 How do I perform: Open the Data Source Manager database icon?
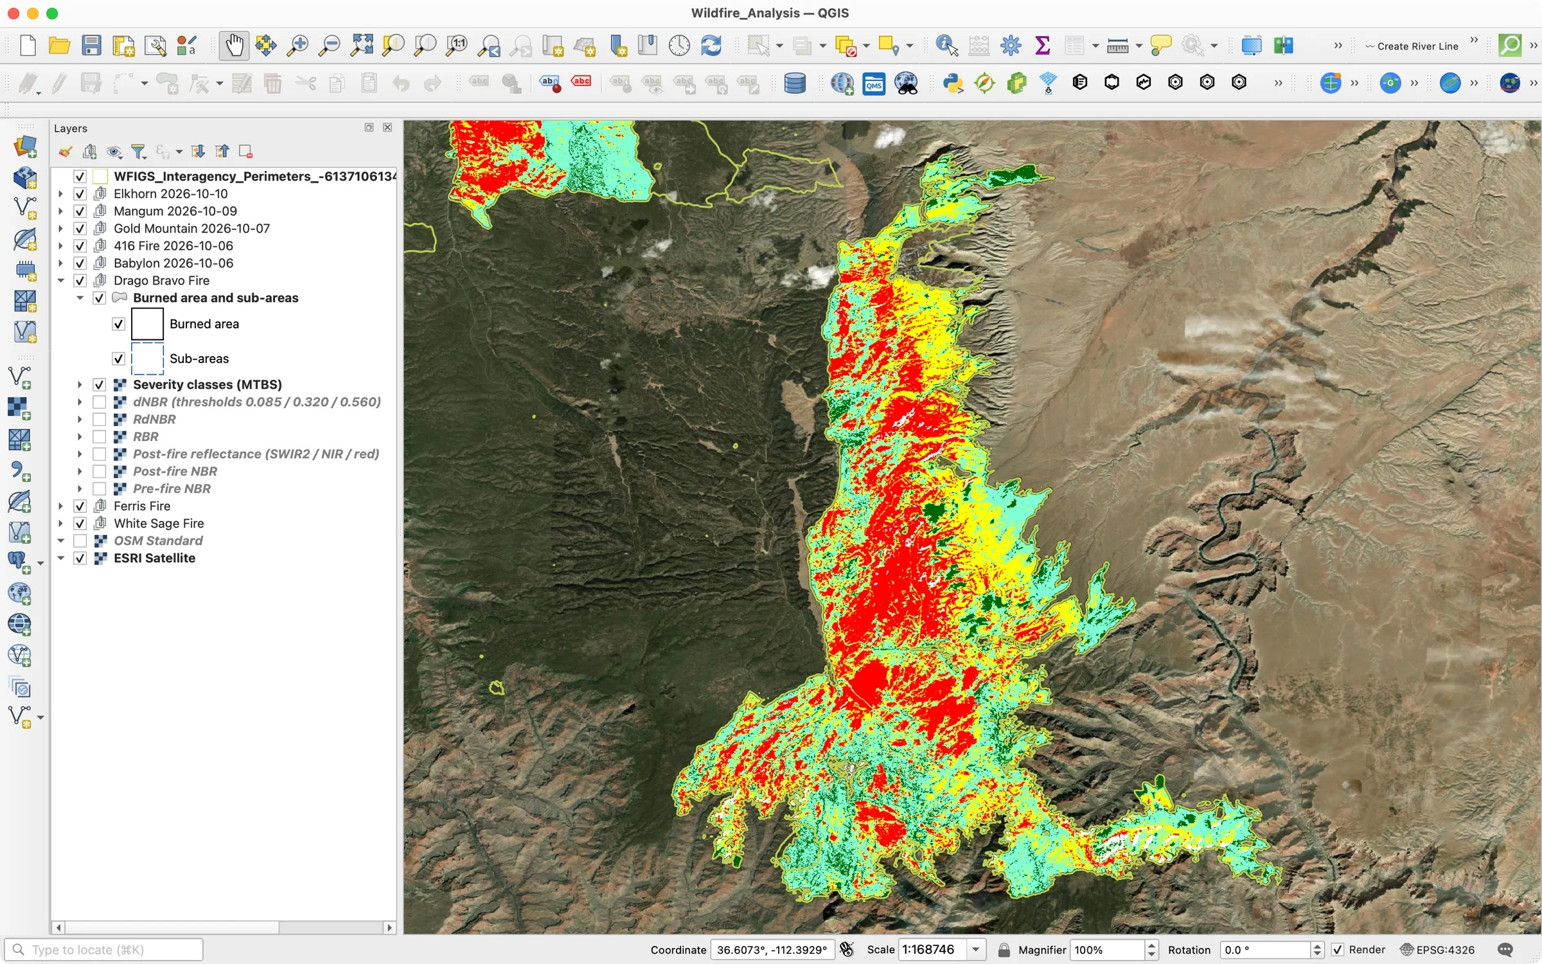pos(795,83)
